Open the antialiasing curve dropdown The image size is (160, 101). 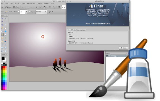[51, 12]
